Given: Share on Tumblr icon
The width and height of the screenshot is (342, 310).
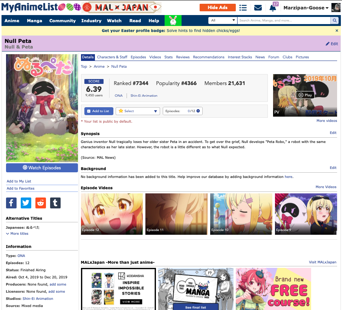Looking at the screenshot, I should [x=55, y=203].
